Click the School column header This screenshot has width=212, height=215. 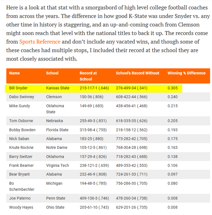pos(52,73)
